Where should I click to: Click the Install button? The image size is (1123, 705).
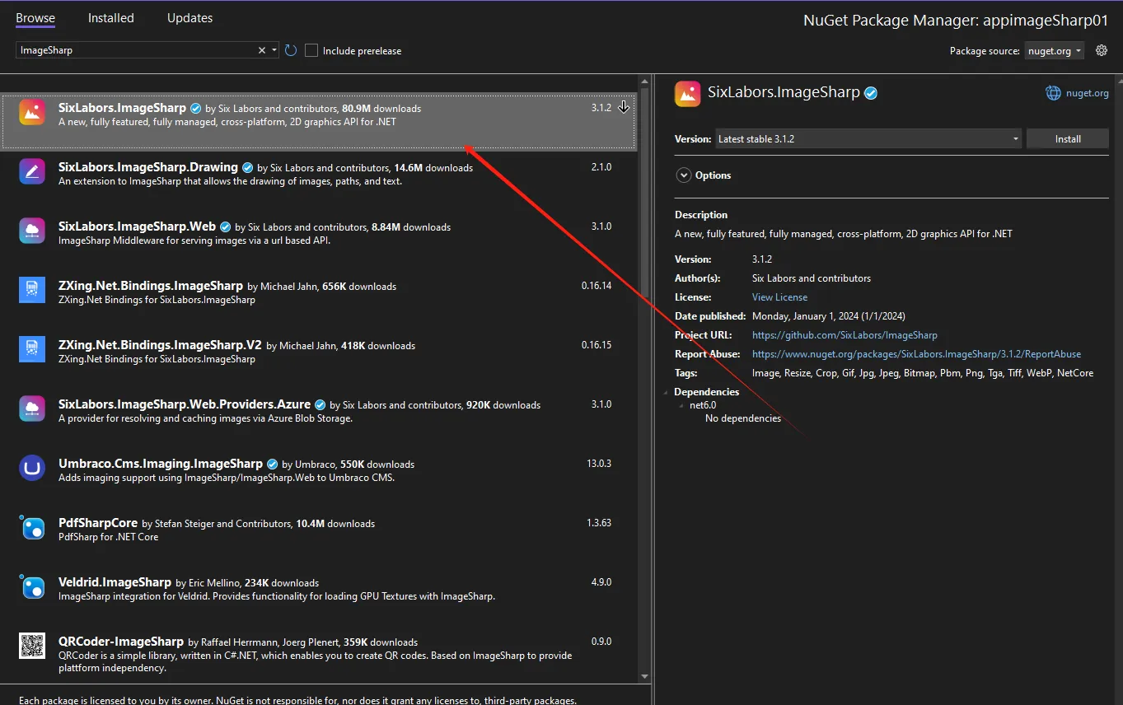[x=1068, y=139]
